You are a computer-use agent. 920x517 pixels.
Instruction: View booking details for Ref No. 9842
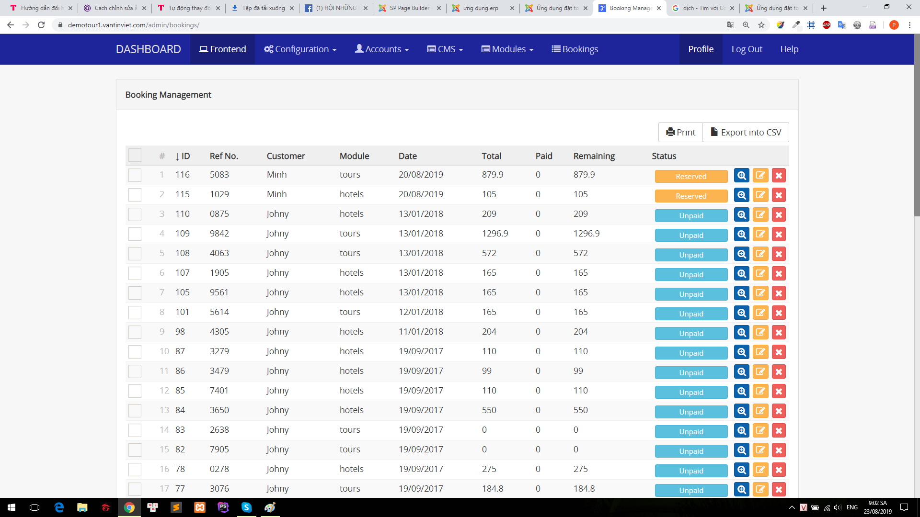click(x=742, y=235)
